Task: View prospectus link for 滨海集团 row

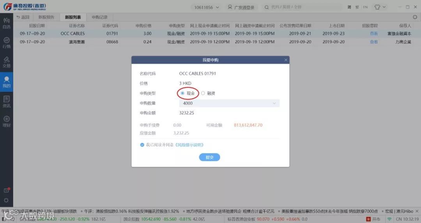Action: pyautogui.click(x=374, y=42)
